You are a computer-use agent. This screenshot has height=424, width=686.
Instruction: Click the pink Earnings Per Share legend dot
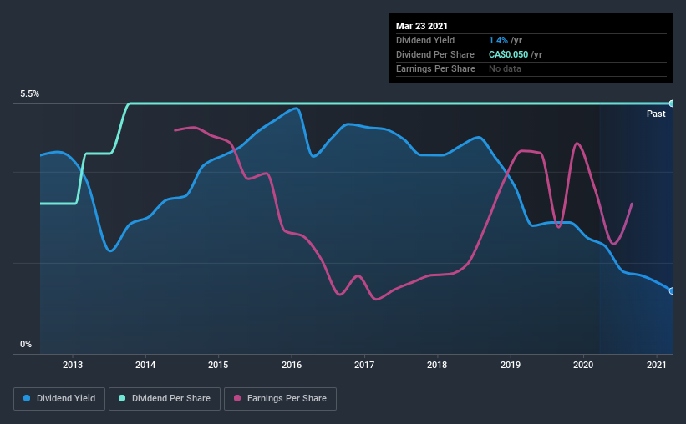pos(237,398)
